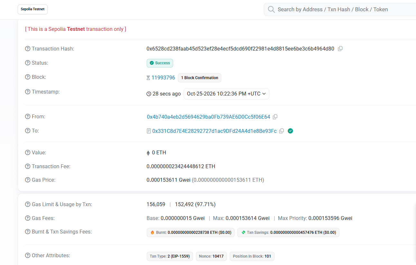Click the Position In Block: 101 badge
Viewport: 416px width, 265px height.
(252, 256)
